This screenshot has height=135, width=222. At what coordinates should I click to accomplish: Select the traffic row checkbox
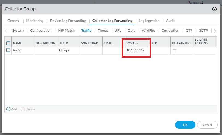point(8,50)
